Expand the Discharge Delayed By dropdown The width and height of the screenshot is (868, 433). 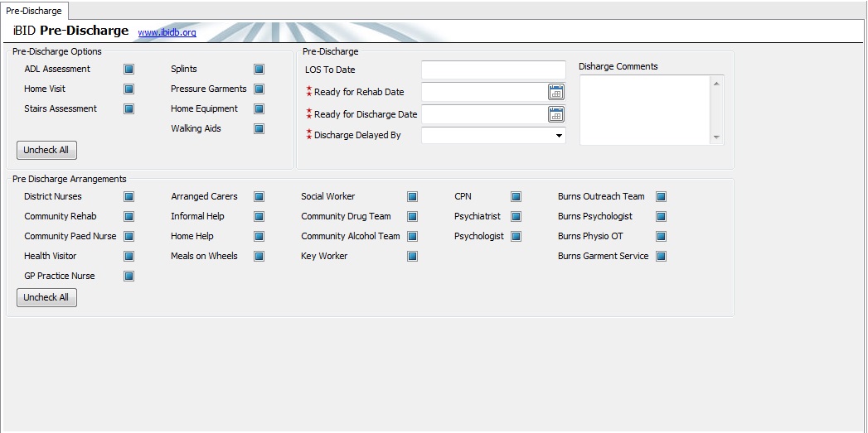point(559,136)
